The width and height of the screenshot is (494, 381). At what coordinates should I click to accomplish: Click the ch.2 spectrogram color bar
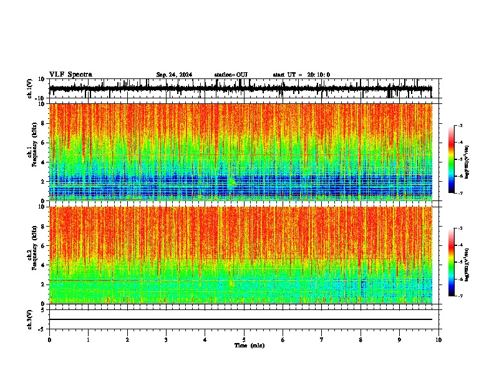tap(451, 262)
